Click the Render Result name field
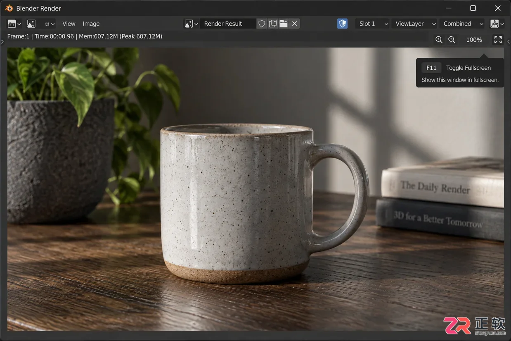Viewport: 511px width, 341px height. (229, 24)
